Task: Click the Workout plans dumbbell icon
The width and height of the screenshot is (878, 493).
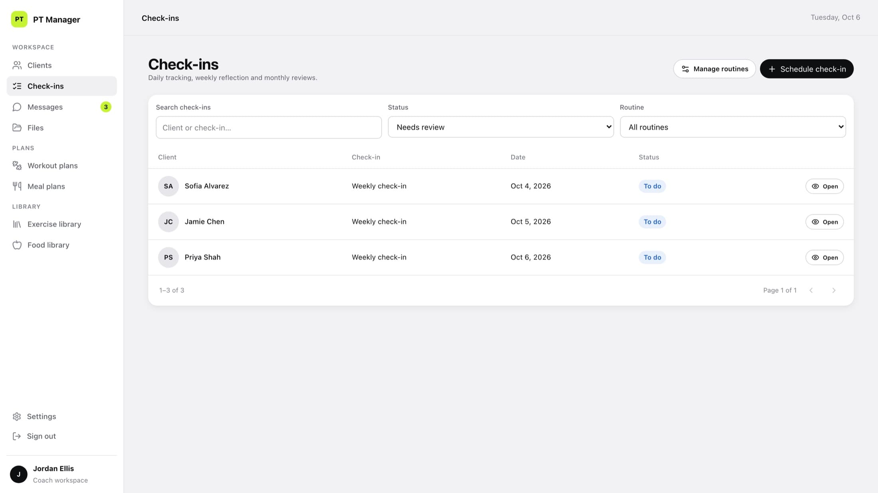Action: 17,165
